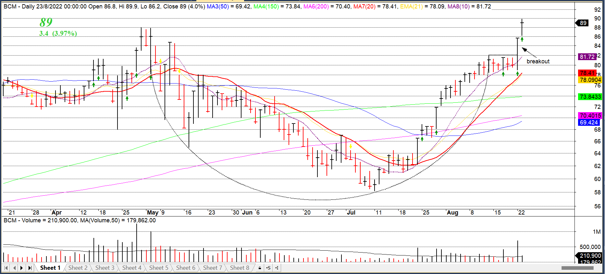Go to the previous chart sheet
The image size is (605, 274).
click(14, 268)
